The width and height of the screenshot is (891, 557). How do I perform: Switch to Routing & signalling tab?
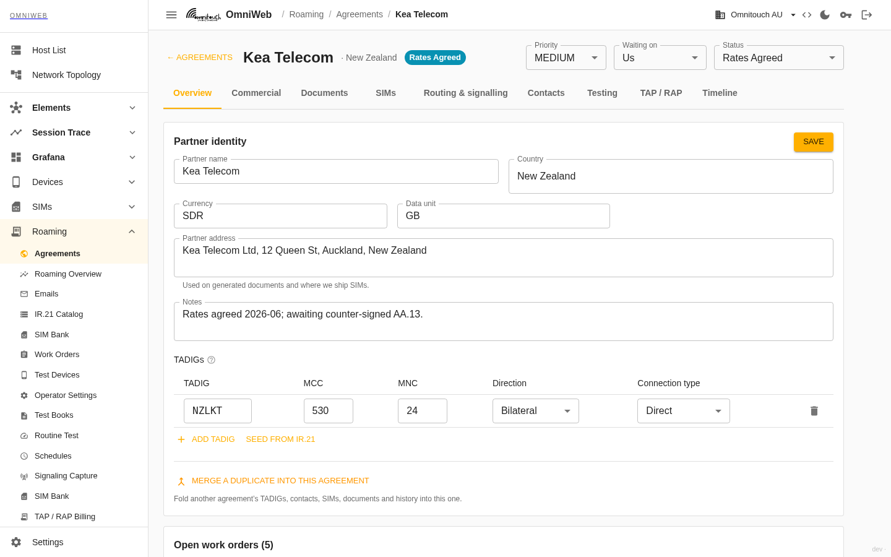(466, 93)
